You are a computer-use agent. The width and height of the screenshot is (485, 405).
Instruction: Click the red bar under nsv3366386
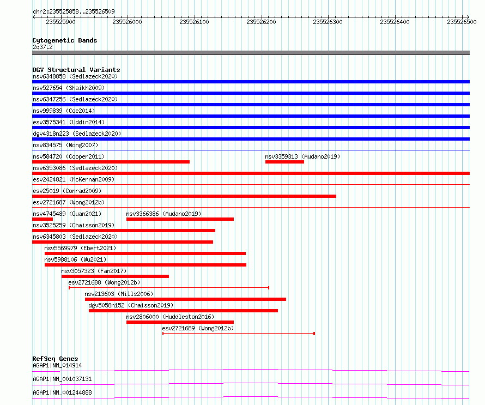click(x=180, y=219)
